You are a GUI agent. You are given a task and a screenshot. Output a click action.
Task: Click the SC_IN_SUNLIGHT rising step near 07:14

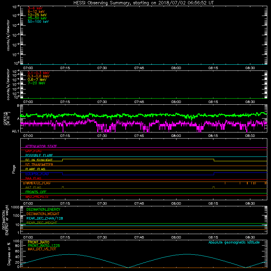(x=63, y=160)
